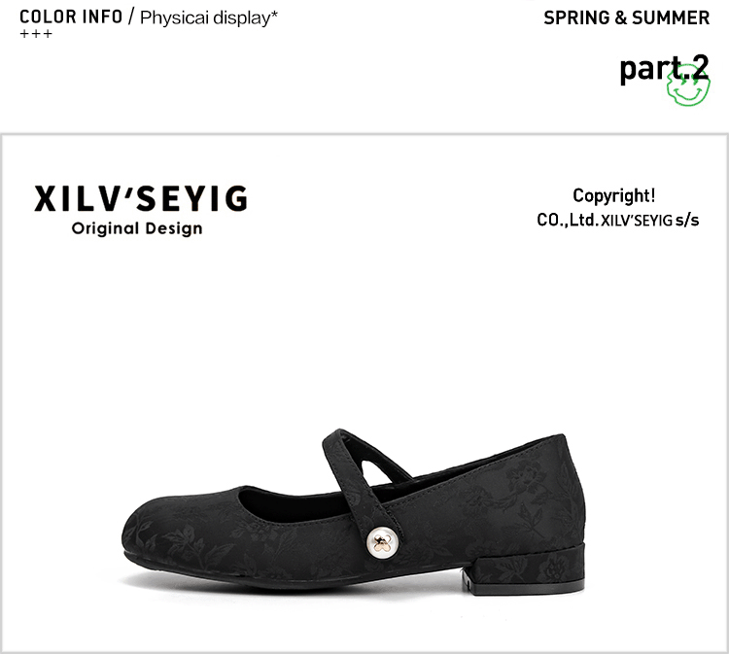Click the SPRING & SUMMER label
Image resolution: width=729 pixels, height=654 pixels.
[x=626, y=18]
